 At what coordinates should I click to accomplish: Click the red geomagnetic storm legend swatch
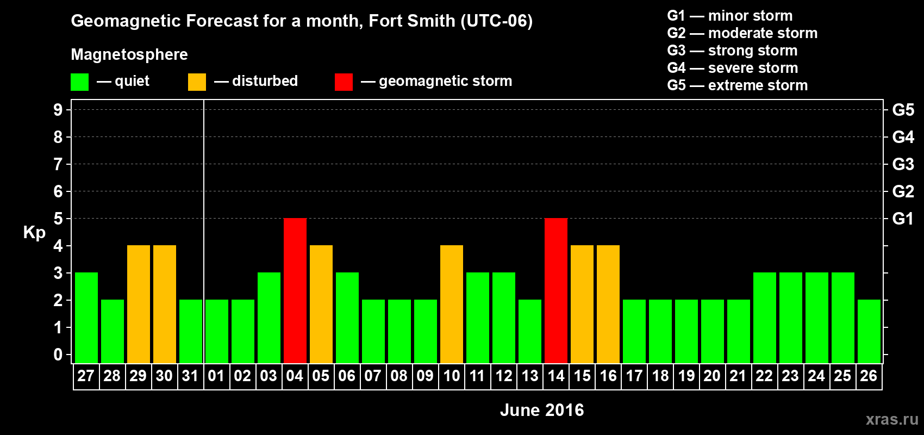click(x=344, y=82)
